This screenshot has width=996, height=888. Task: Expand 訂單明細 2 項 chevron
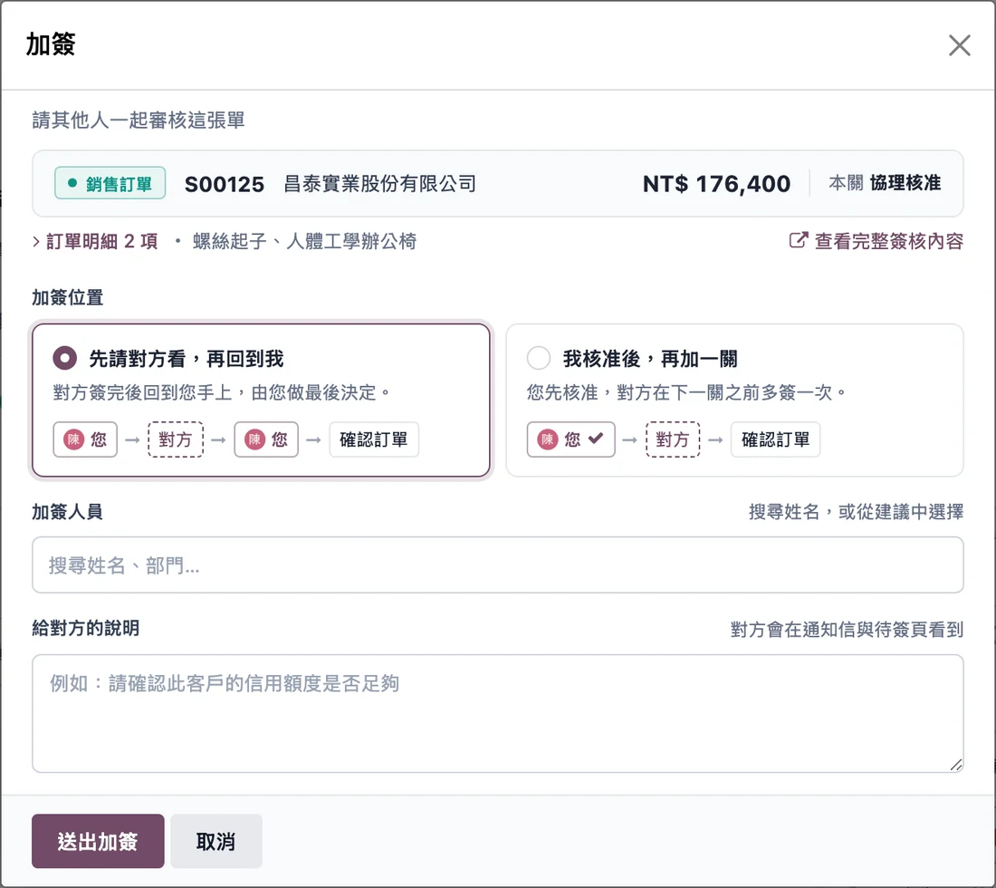pos(36,242)
